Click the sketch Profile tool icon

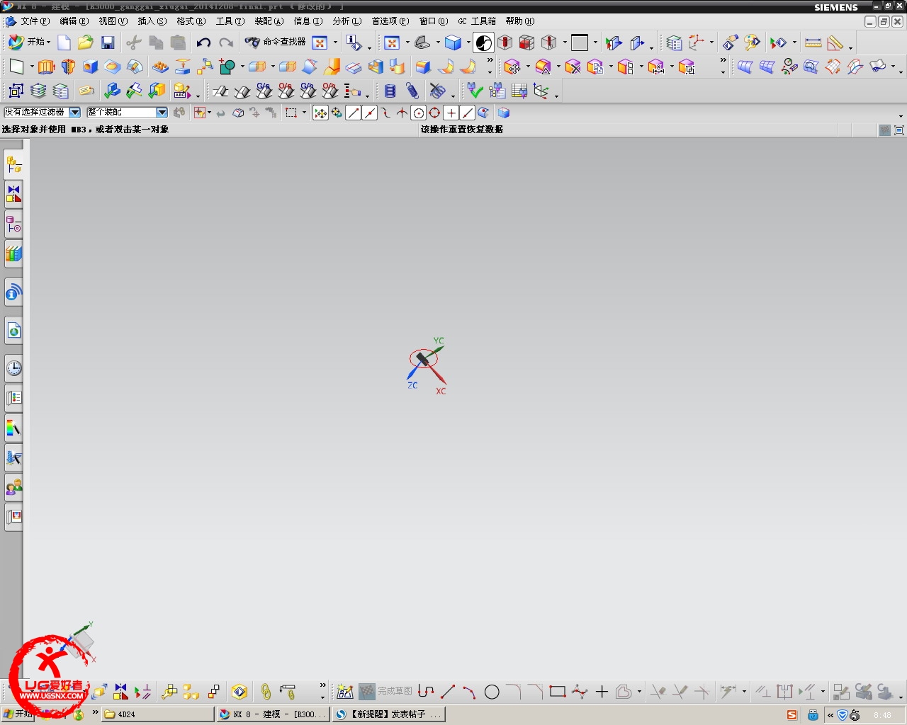426,691
